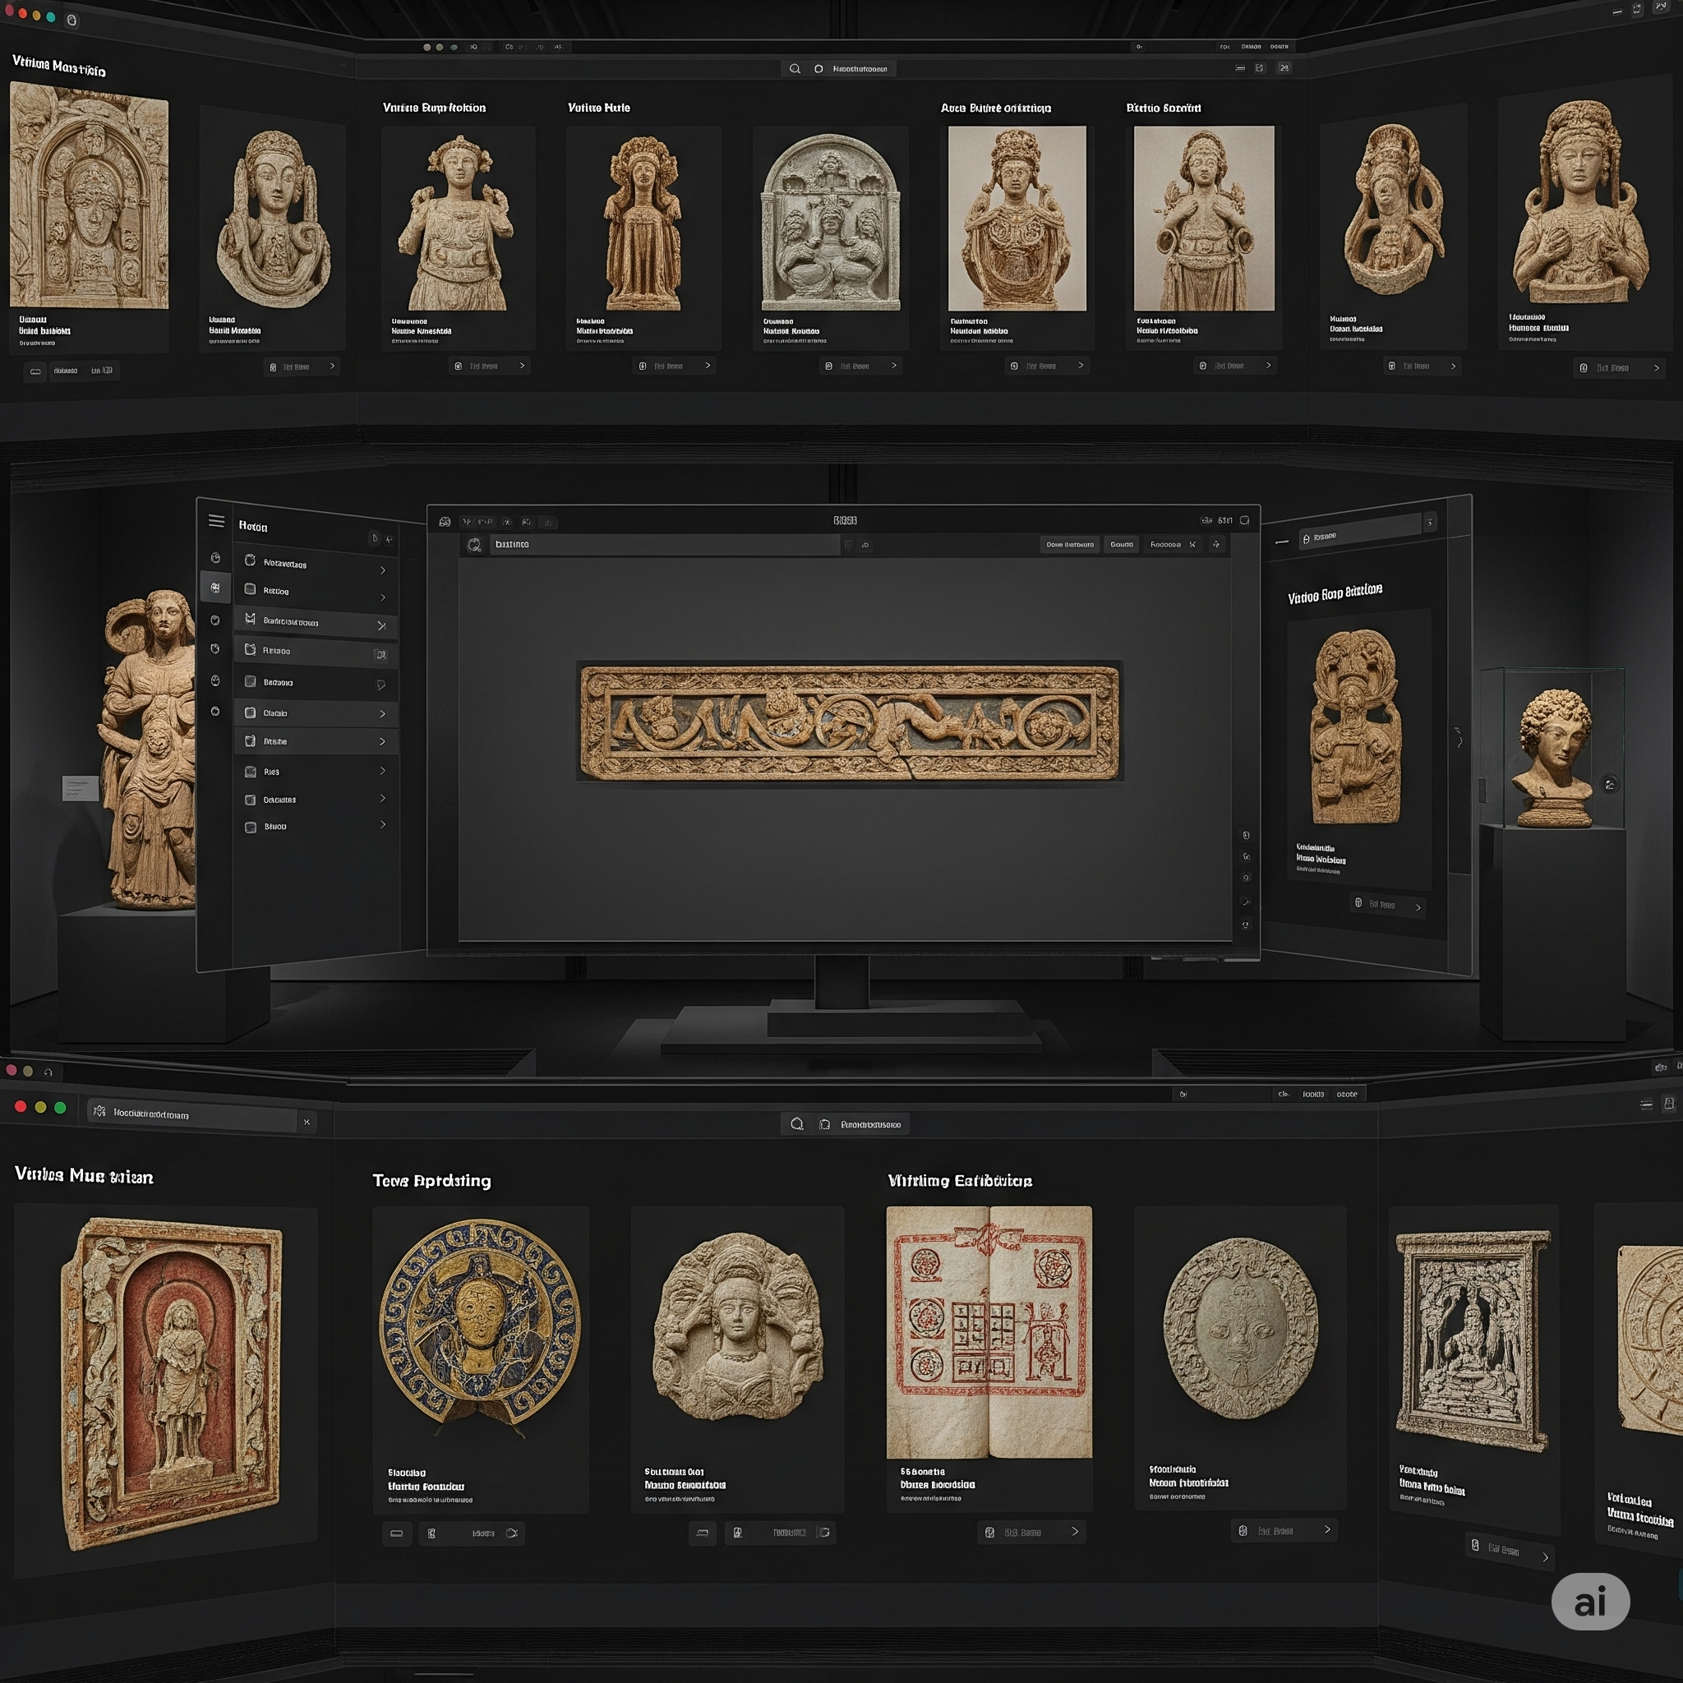Expand the Odacuites row chevron

pos(382,798)
